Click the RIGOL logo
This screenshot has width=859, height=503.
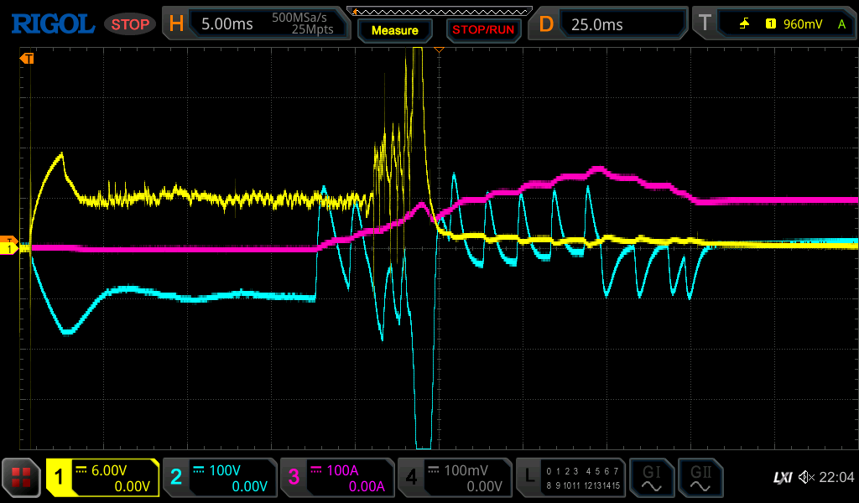[x=52, y=24]
